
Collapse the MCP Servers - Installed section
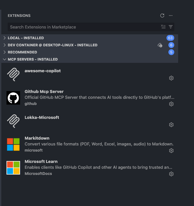90,59
